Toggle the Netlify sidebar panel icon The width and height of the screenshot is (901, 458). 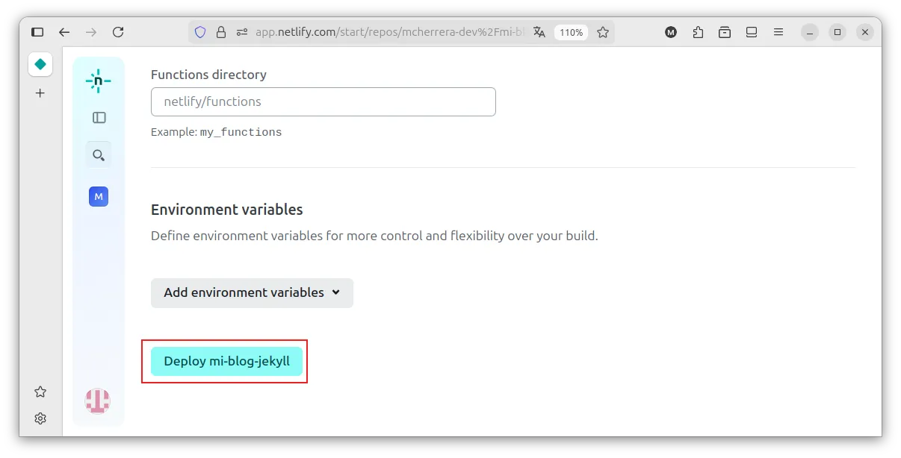(x=99, y=117)
